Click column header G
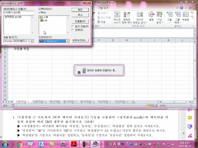Screen dimensions: 198x148 click(113, 40)
